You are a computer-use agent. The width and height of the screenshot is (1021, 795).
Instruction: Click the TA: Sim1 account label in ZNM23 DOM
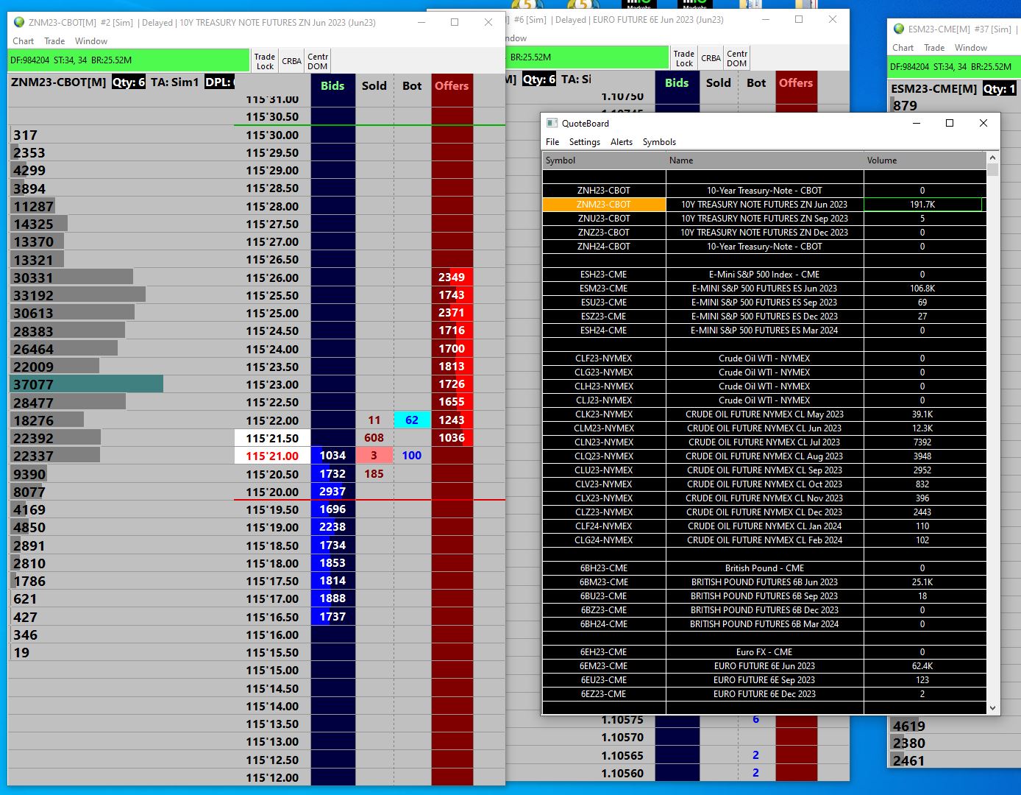click(x=175, y=82)
